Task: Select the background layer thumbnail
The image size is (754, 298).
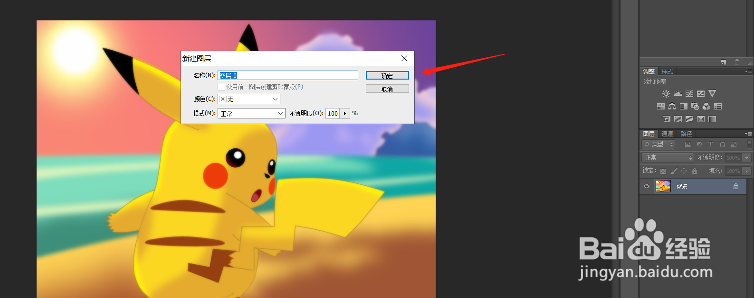Action: [x=663, y=186]
